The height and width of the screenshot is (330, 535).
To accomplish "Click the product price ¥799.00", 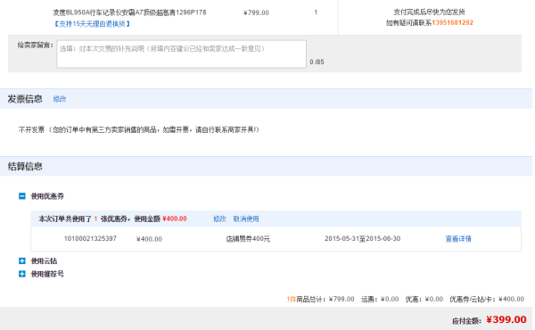I will coord(256,12).
